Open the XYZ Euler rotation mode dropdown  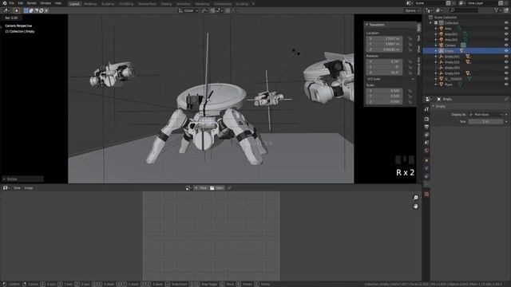390,79
